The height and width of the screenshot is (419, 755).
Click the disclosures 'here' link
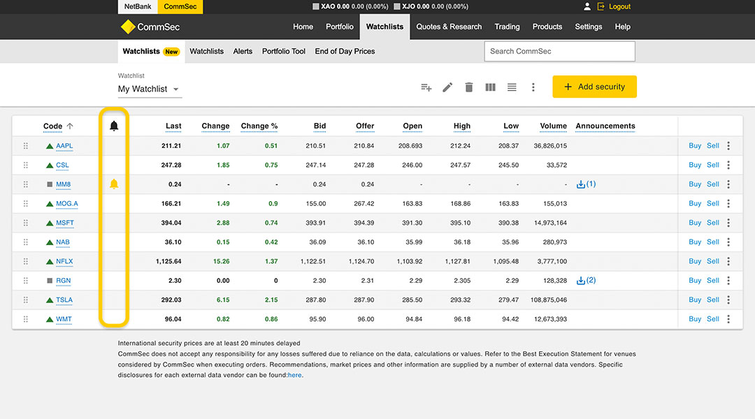tap(295, 375)
